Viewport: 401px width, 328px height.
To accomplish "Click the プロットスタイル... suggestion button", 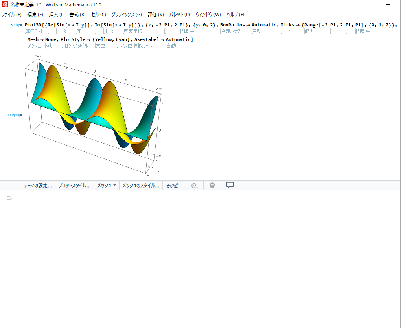I will pos(75,186).
